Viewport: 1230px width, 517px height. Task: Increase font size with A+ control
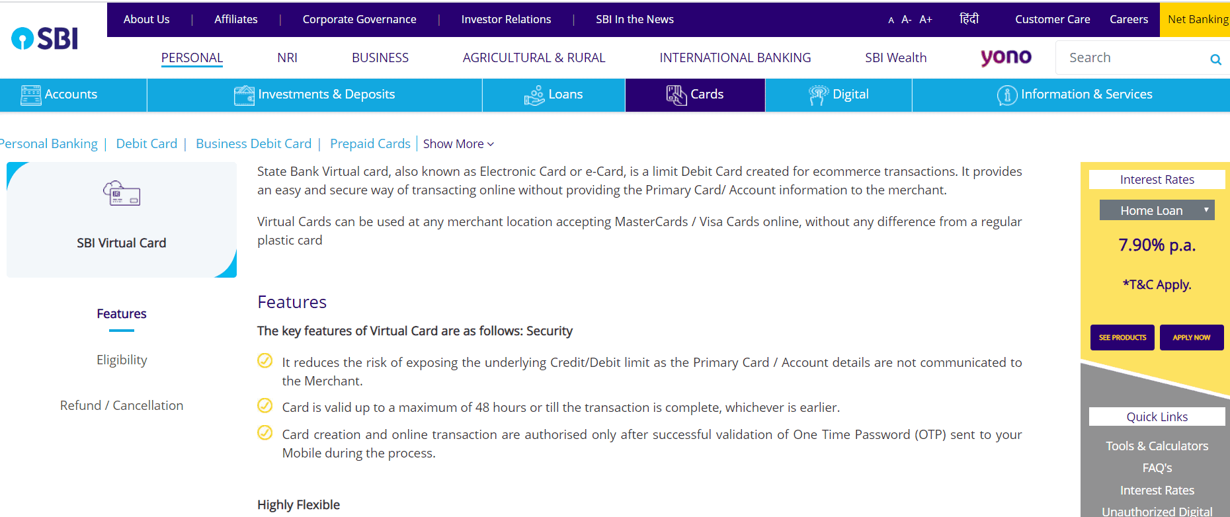pyautogui.click(x=925, y=19)
